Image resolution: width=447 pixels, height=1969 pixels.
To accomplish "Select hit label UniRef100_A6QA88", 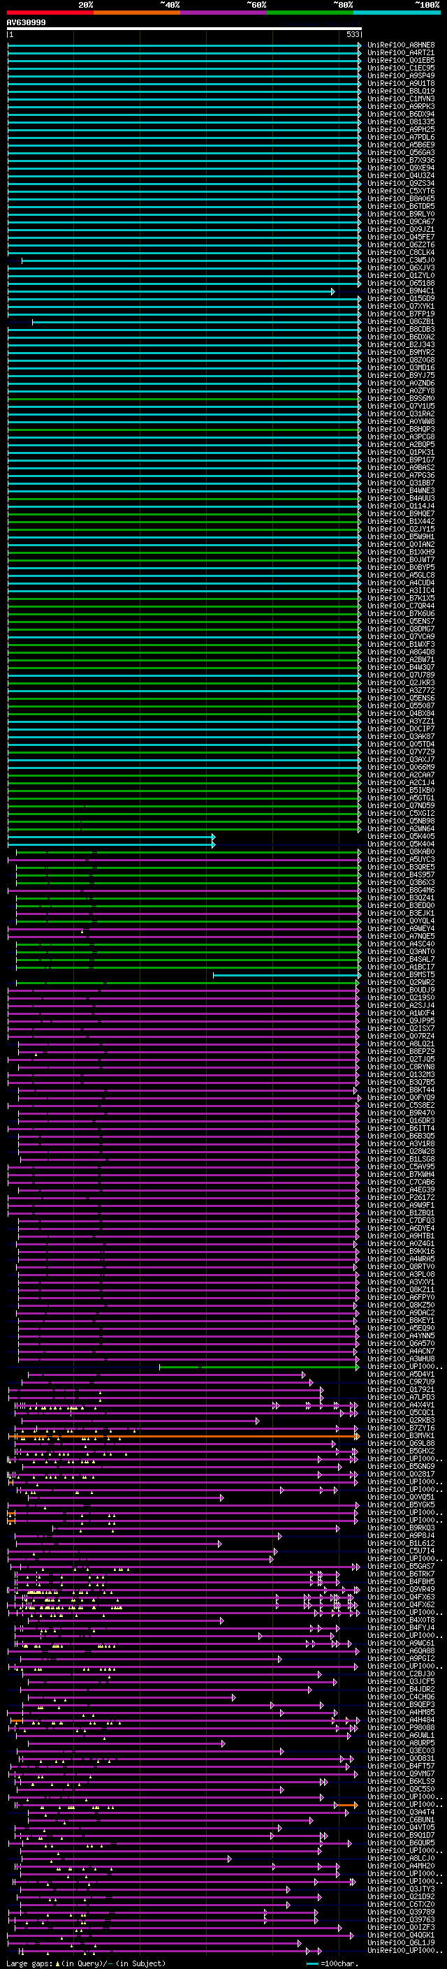I will click(401, 1651).
